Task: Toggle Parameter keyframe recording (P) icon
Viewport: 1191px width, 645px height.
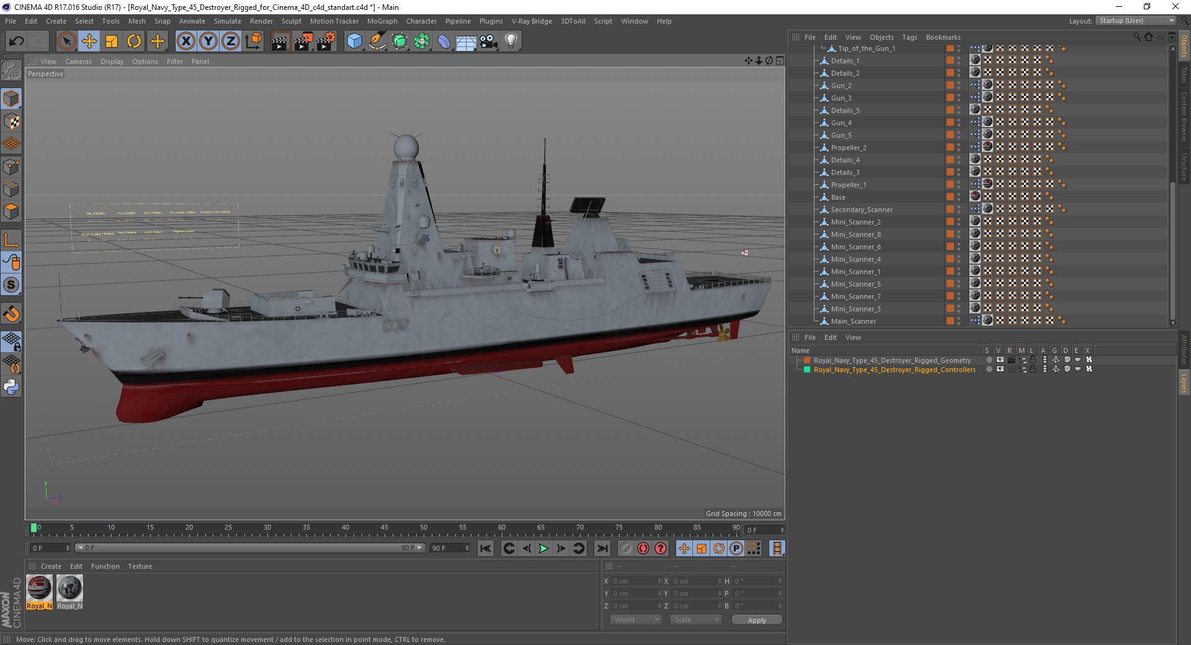Action: (x=736, y=548)
